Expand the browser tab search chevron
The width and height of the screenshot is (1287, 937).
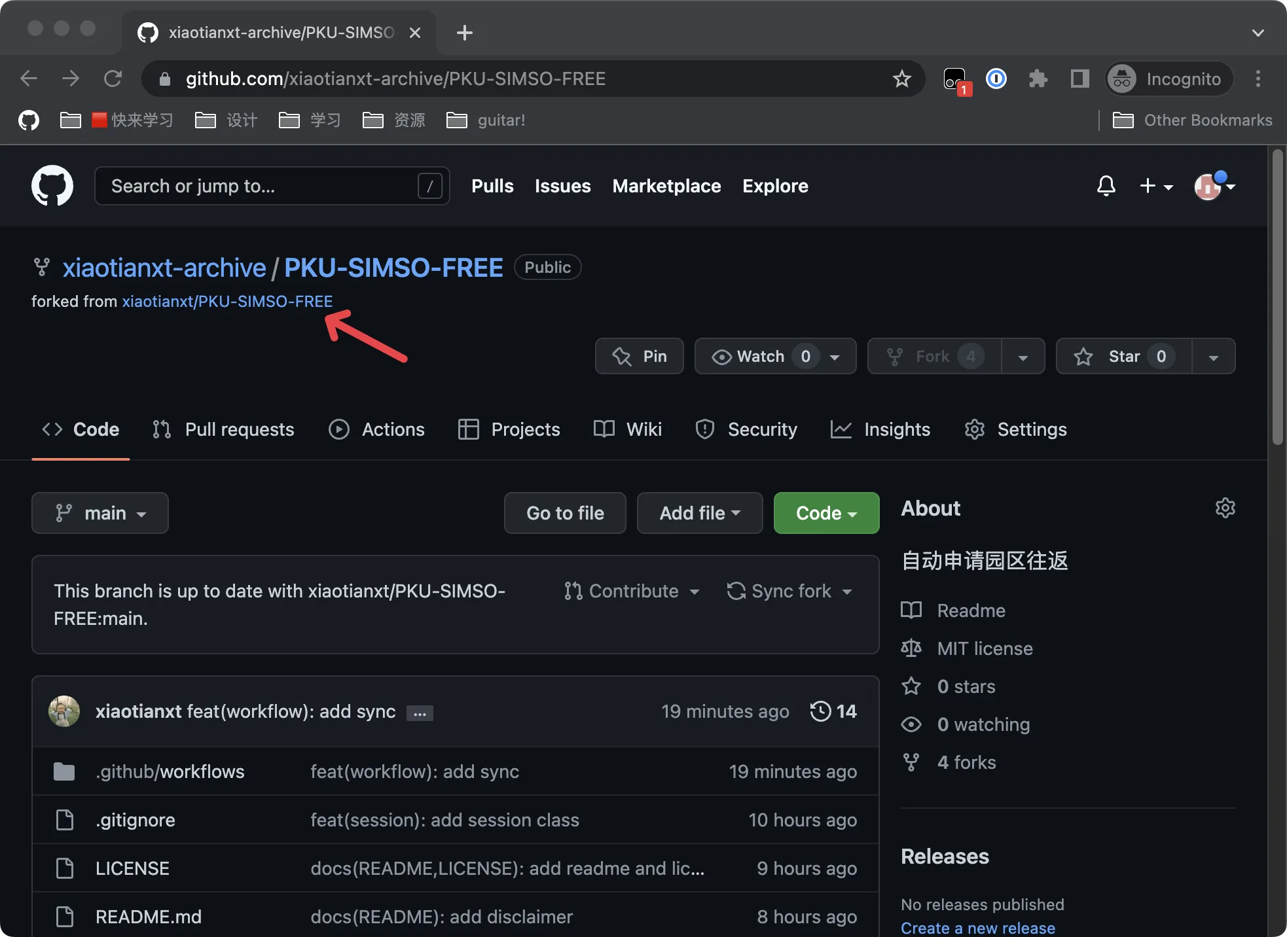[x=1258, y=33]
